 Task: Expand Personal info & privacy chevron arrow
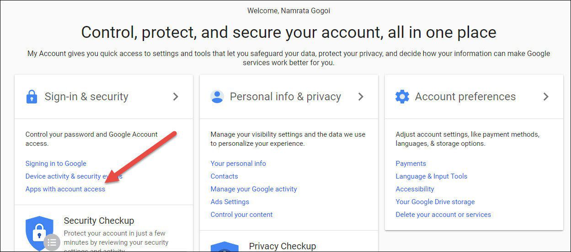click(x=361, y=97)
